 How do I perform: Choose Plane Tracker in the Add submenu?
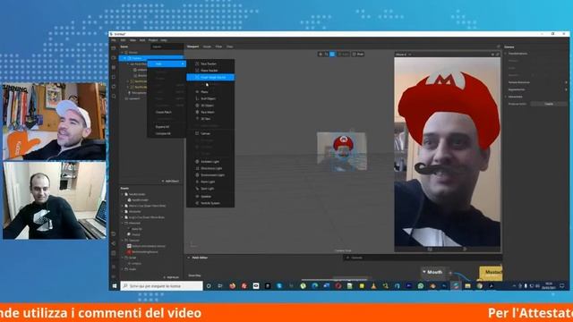coord(210,71)
